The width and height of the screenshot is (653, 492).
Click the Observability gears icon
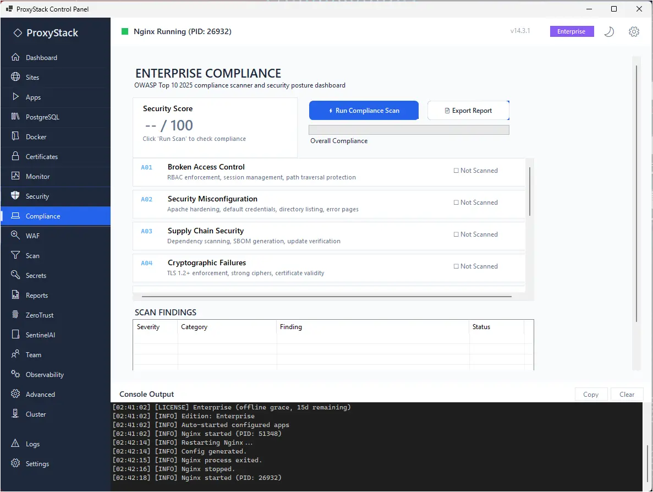coord(15,374)
